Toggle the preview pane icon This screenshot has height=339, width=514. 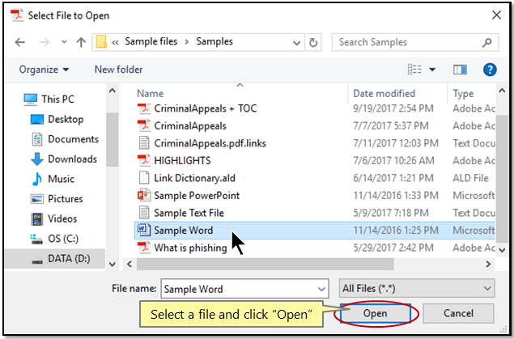pos(461,70)
